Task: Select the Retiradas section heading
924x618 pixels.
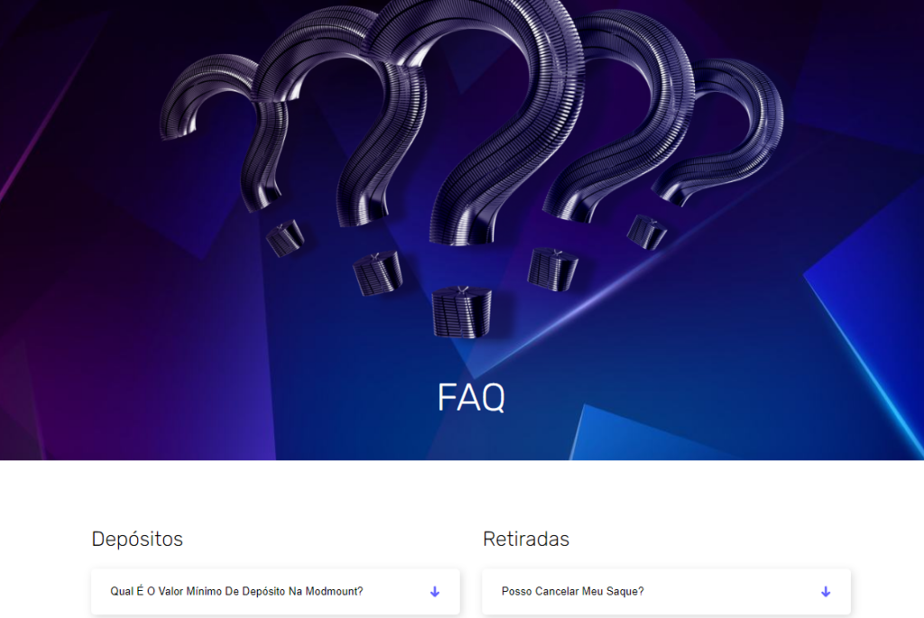Action: coord(526,539)
